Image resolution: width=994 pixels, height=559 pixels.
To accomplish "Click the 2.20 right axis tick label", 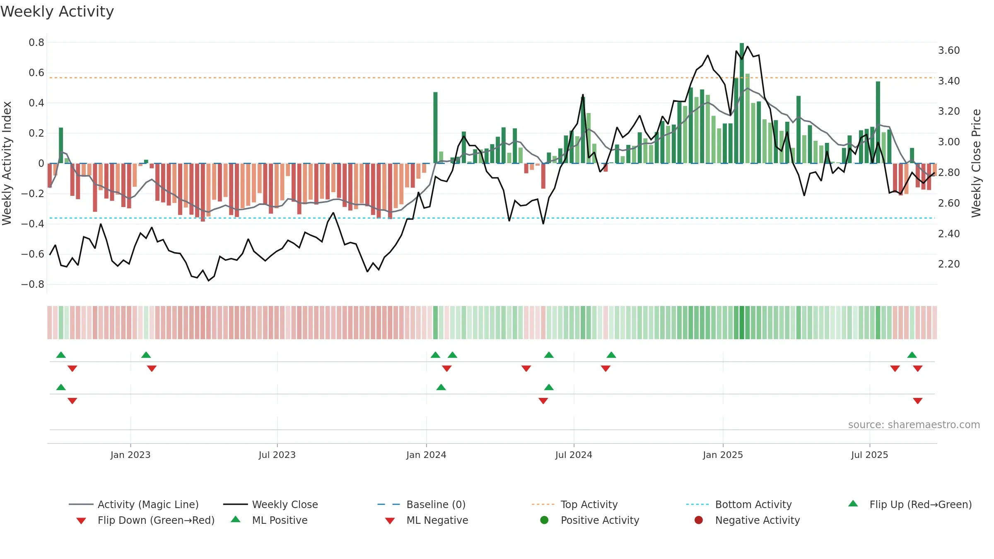I will (949, 264).
